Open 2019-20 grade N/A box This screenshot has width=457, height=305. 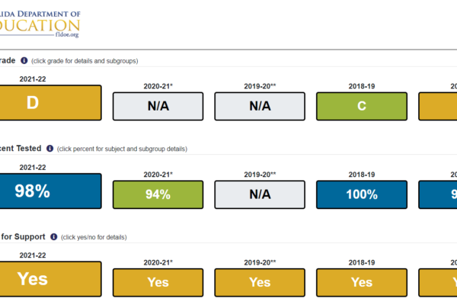(x=260, y=106)
